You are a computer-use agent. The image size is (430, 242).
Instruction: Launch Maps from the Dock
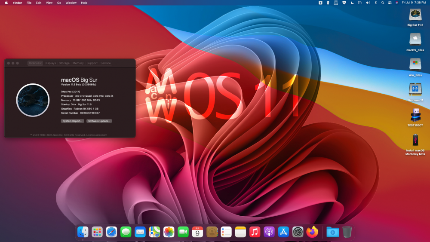click(154, 232)
